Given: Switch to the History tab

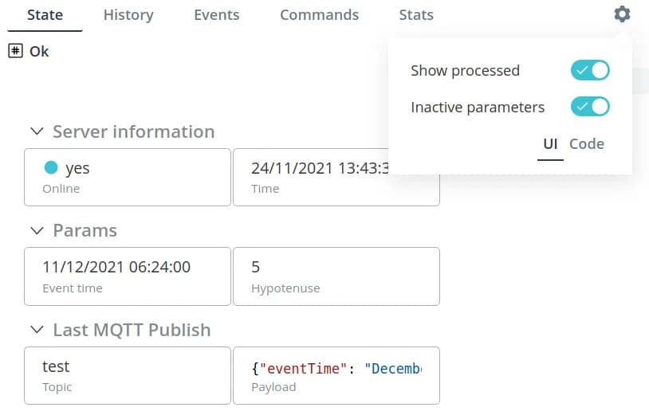Looking at the screenshot, I should [x=128, y=15].
